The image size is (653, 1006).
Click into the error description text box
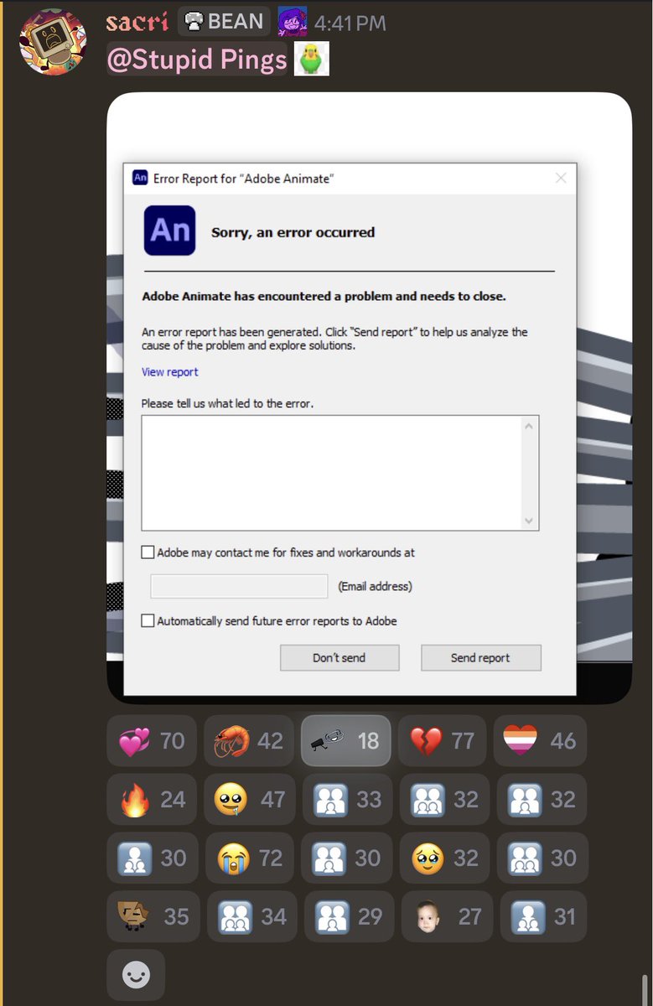coord(332,473)
